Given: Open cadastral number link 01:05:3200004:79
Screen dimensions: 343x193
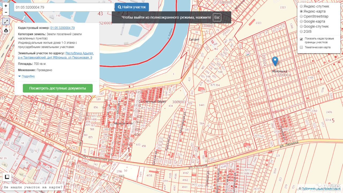Looking at the screenshot, I should (x=62, y=28).
